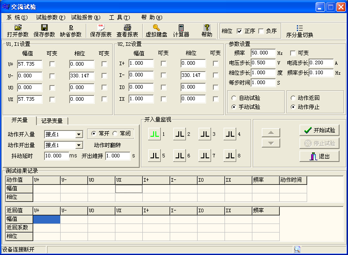Open the 试验参数 menu
The height and width of the screenshot is (255, 348).
(x=50, y=17)
